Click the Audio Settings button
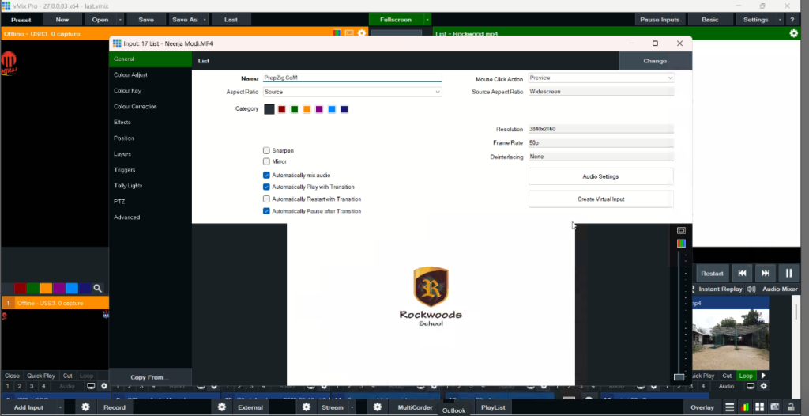The width and height of the screenshot is (809, 416). coord(600,176)
